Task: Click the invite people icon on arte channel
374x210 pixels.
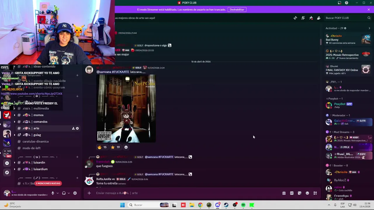Action: coord(73,128)
